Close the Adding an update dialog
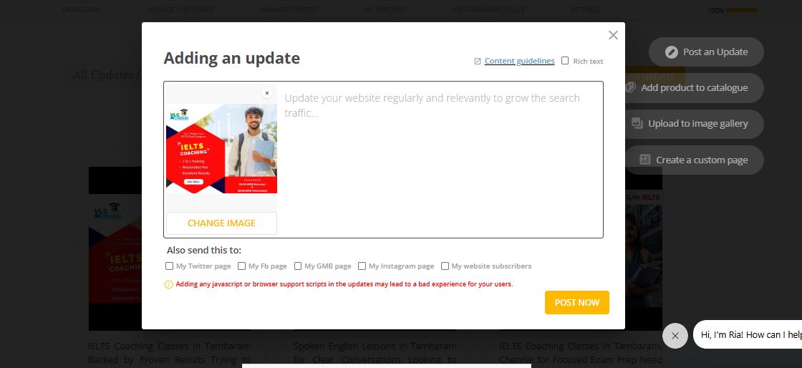 [613, 35]
